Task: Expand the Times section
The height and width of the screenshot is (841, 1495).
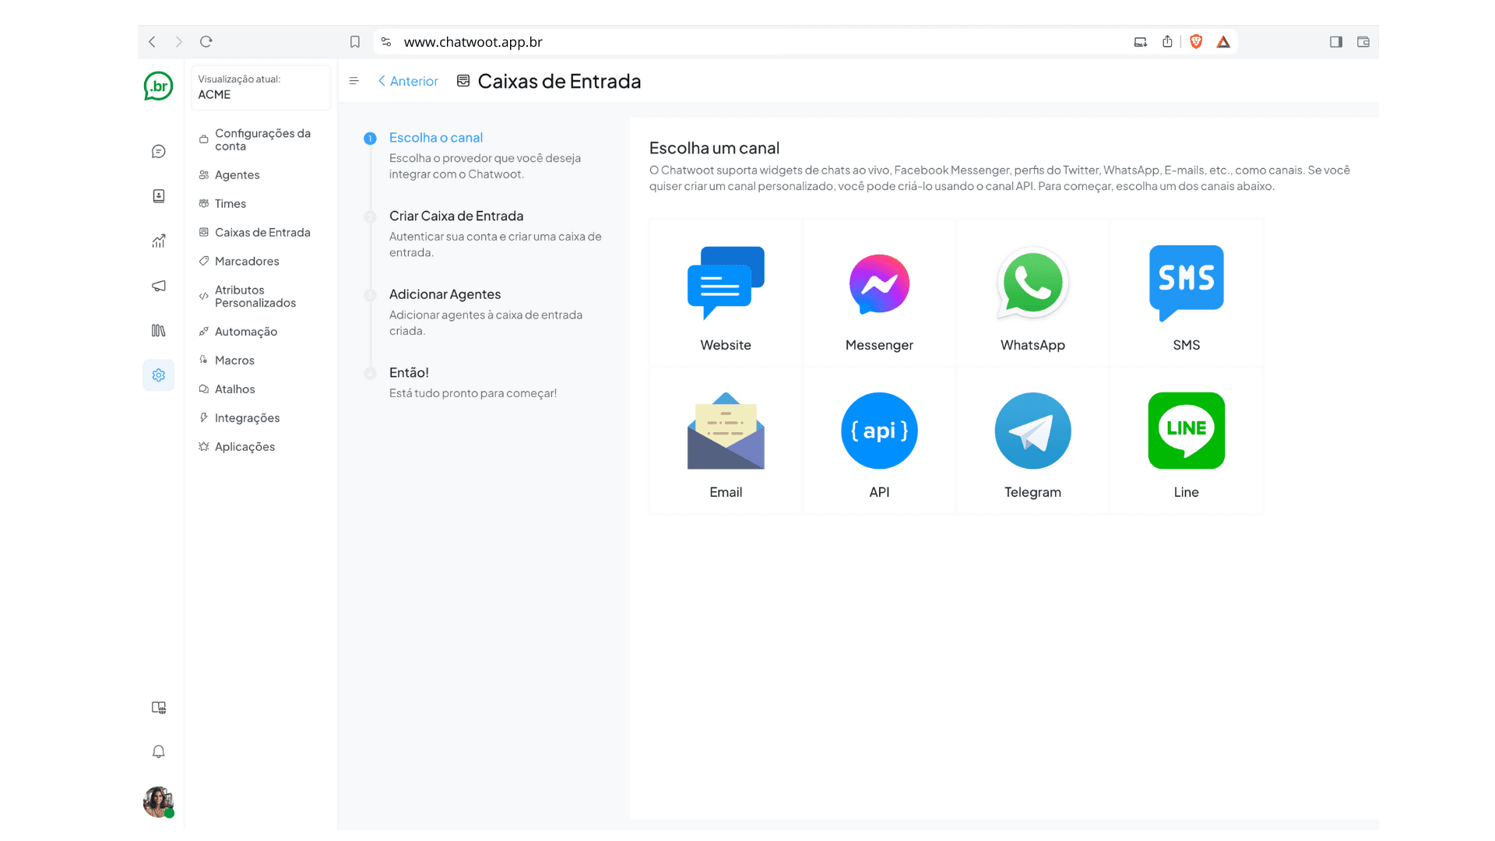Action: 230,203
